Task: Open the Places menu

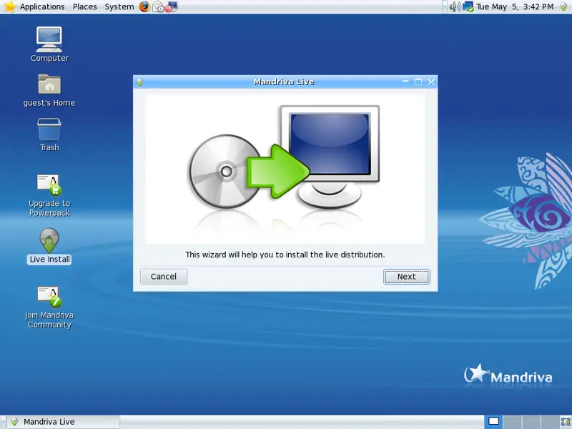Action: [x=84, y=6]
